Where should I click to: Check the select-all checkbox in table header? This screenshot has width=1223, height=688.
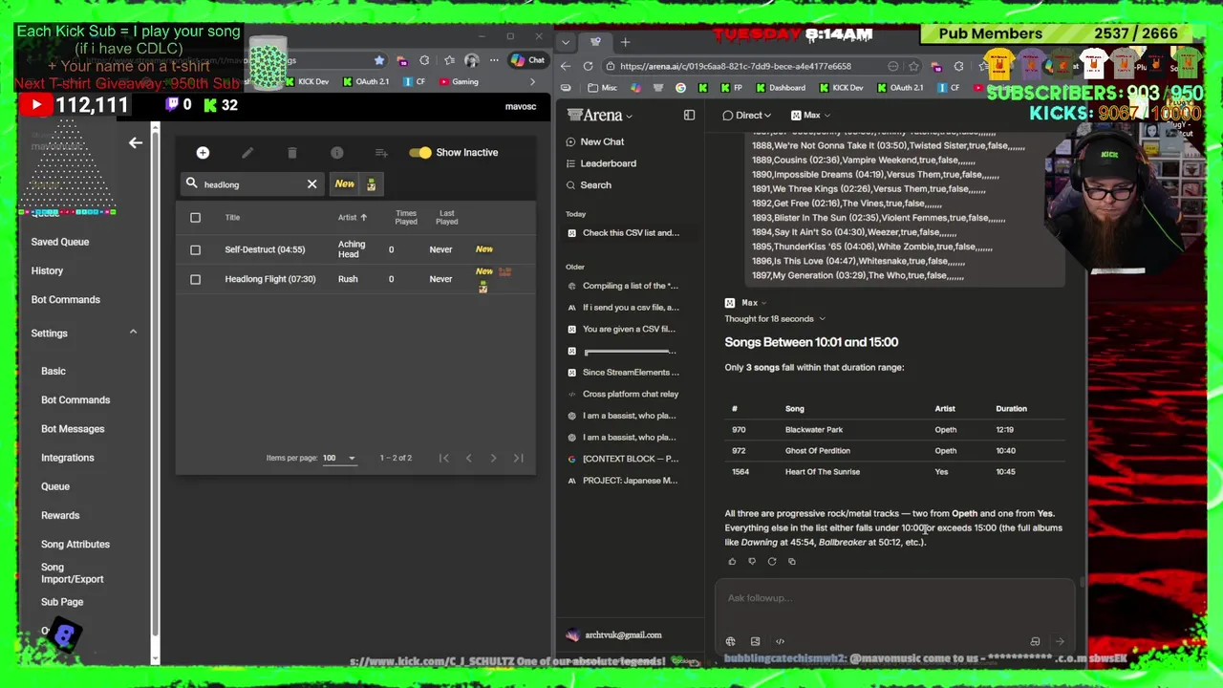[x=195, y=217]
